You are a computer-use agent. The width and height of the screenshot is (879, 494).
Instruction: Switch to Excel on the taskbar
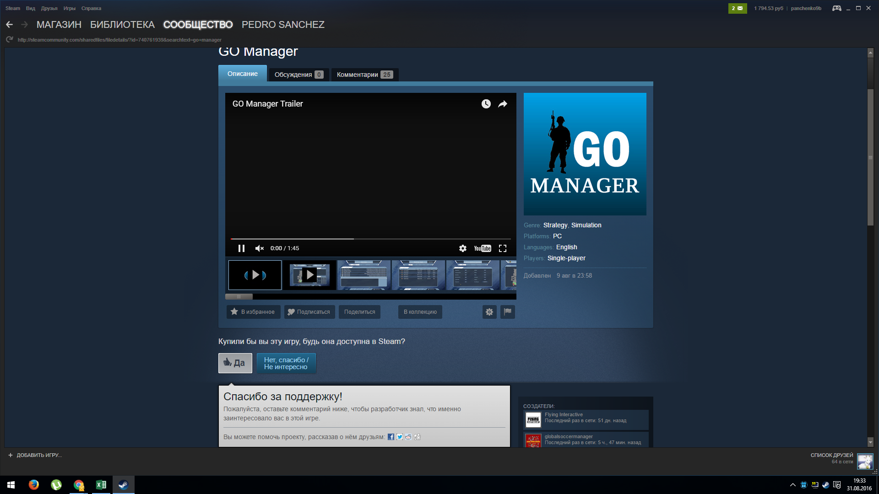[x=101, y=485]
